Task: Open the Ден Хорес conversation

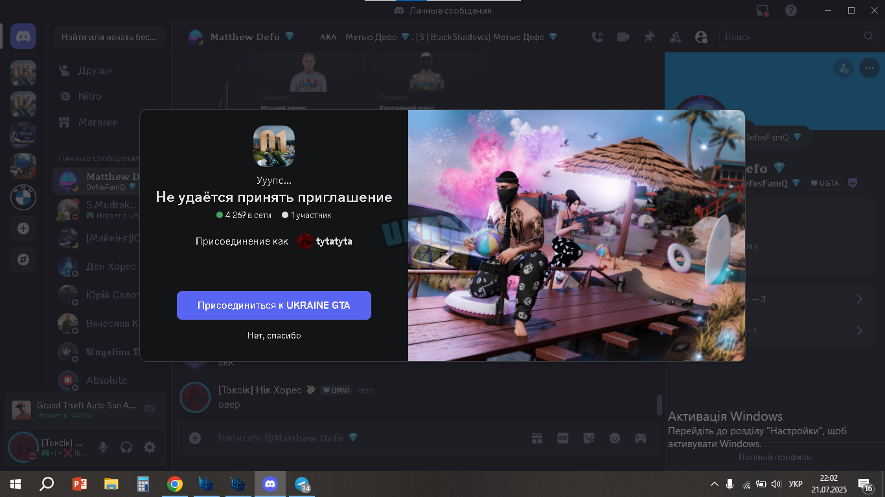Action: pos(96,267)
